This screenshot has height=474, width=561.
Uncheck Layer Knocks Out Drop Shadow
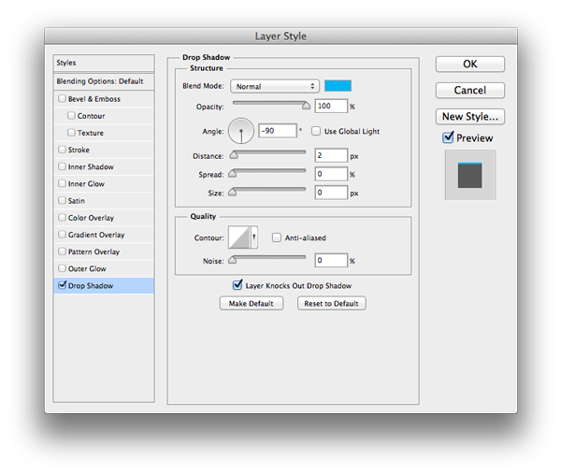(x=237, y=285)
